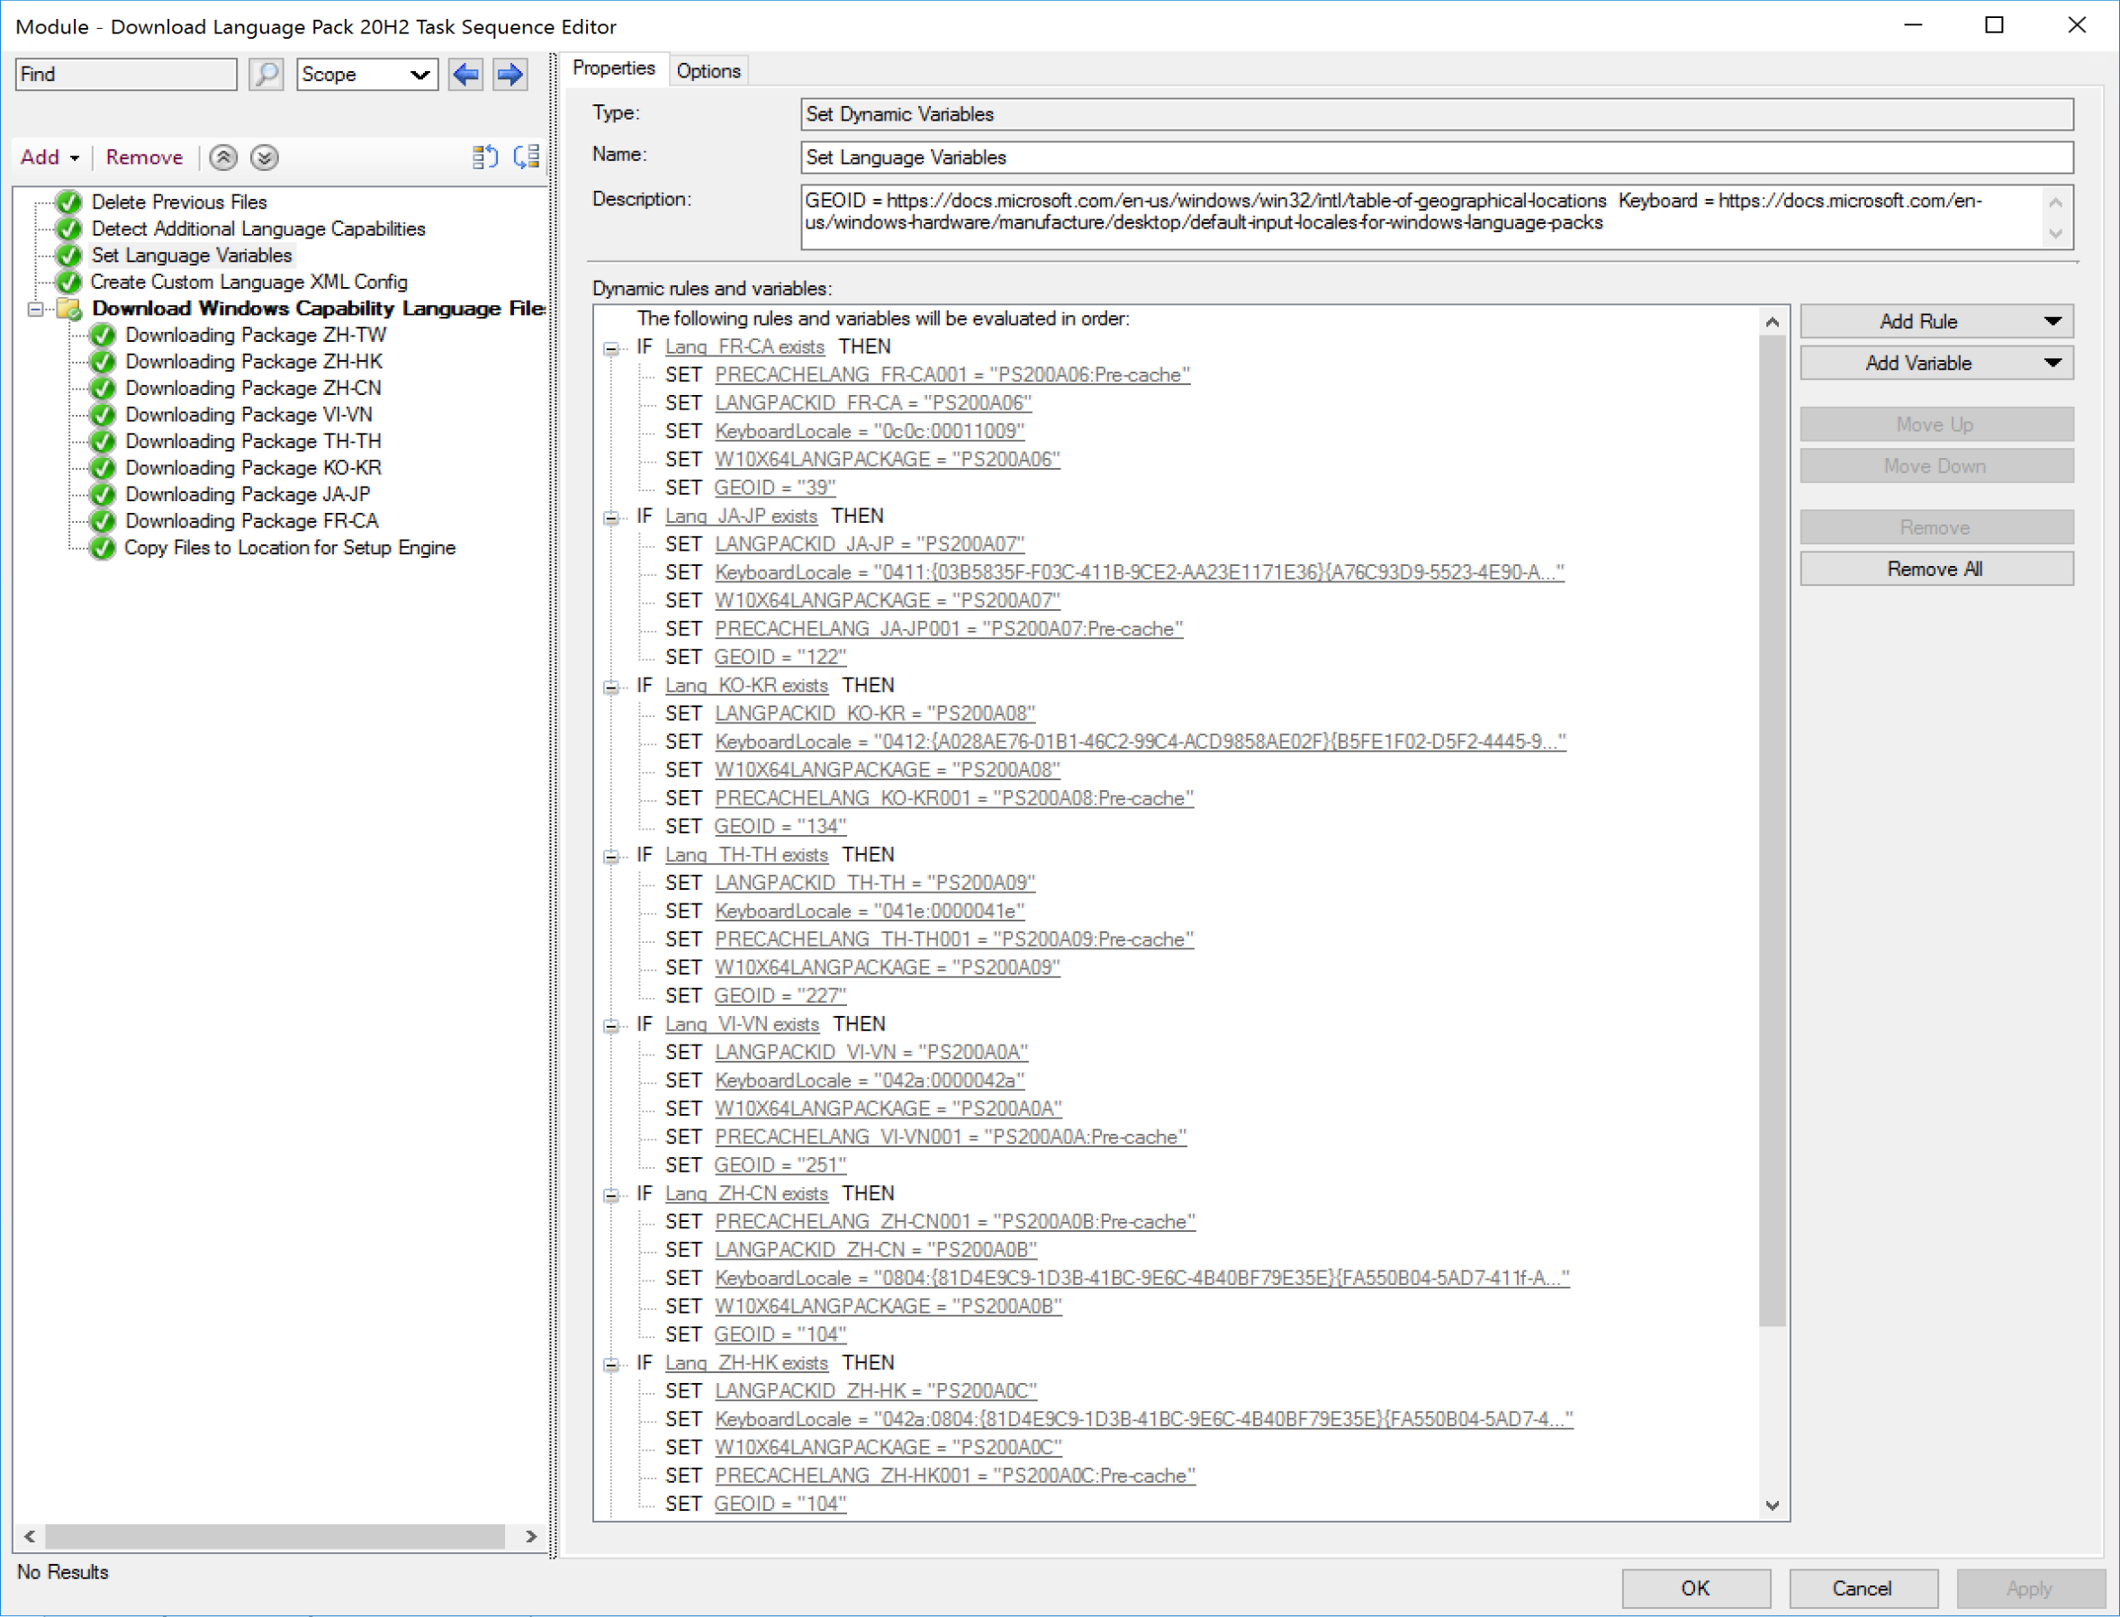Click green check icon of Create Custom Language XML Config
The width and height of the screenshot is (2120, 1617).
[68, 282]
